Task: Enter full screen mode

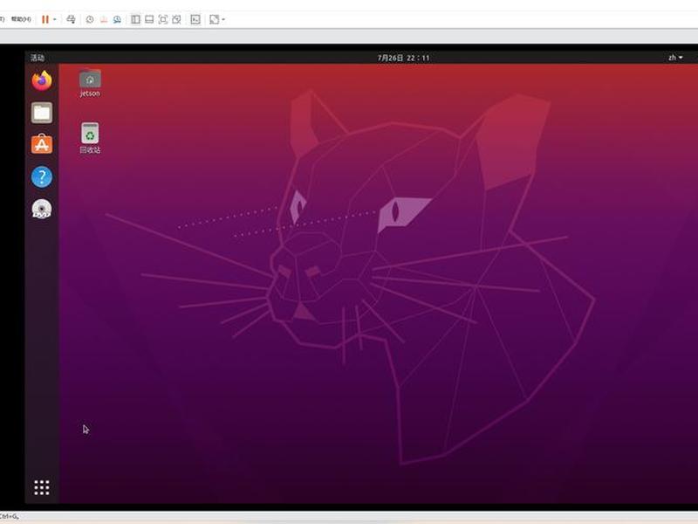Action: pos(163,19)
